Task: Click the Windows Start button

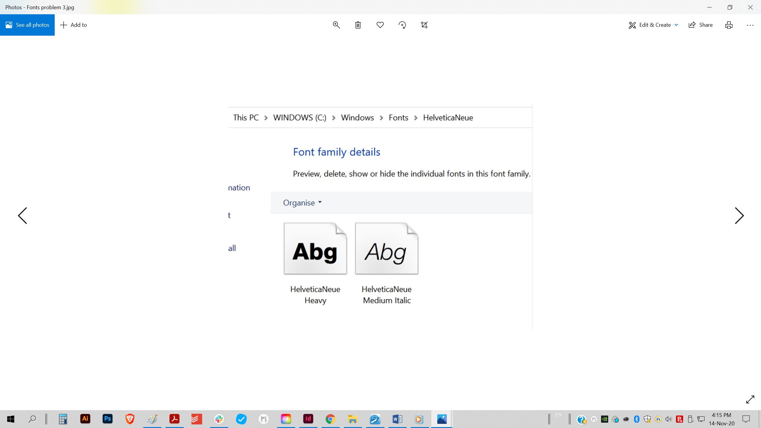Action: tap(11, 419)
